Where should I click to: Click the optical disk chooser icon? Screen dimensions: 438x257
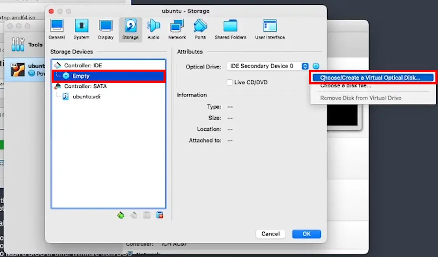tap(316, 66)
